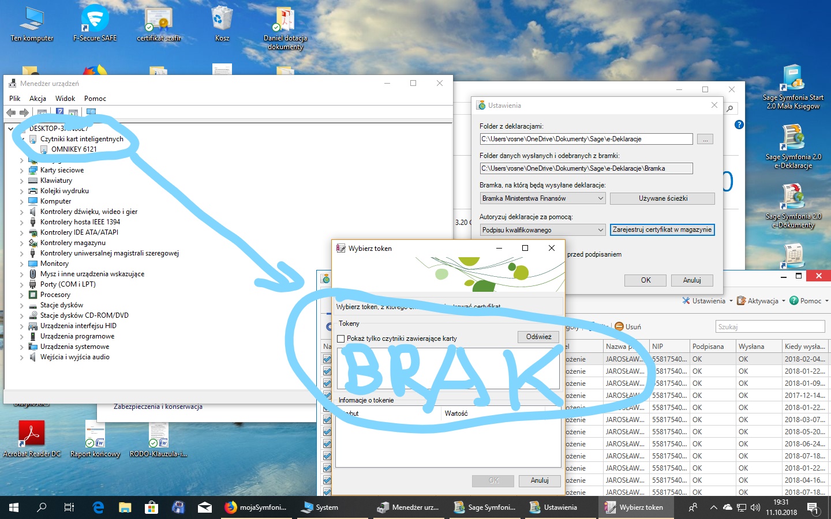The image size is (831, 519).
Task: Expand the Karty sieciowe tree node
Action: click(22, 170)
